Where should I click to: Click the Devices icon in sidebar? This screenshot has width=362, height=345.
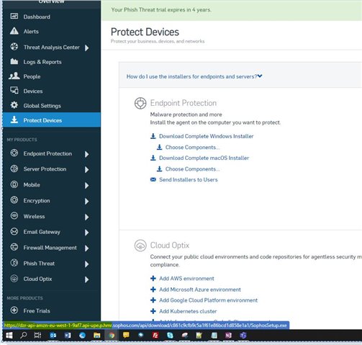pos(14,91)
